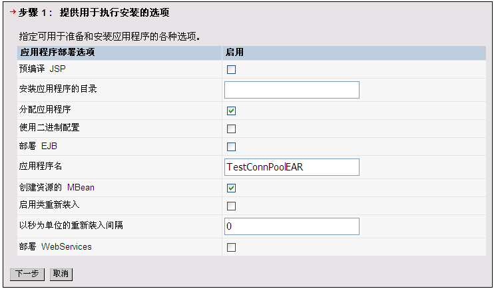Click the 以秒为单位的重新装入间隔 input field

pos(292,226)
